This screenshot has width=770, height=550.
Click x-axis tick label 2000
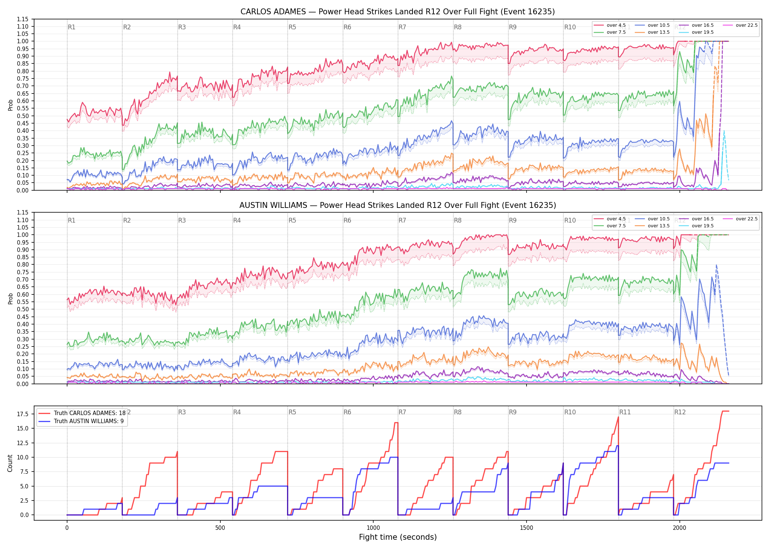[679, 528]
